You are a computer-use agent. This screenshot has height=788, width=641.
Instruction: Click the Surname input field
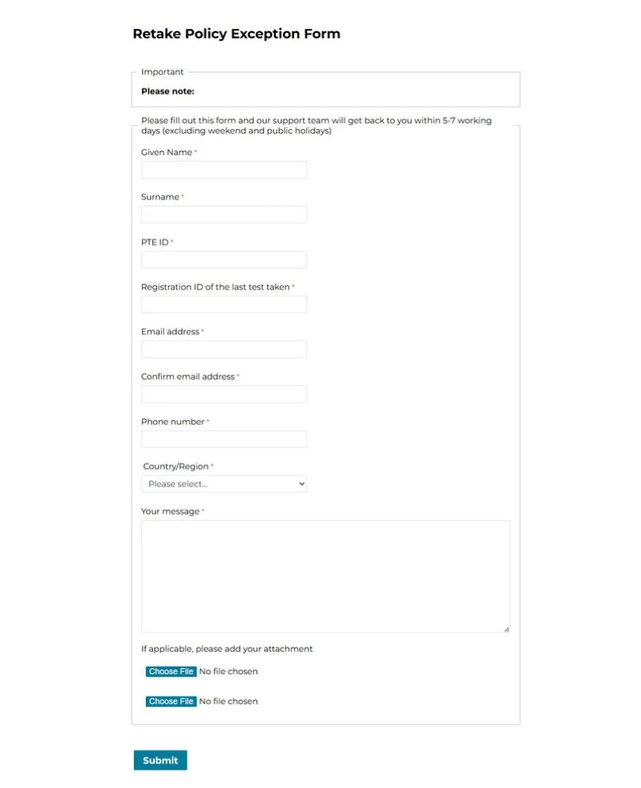(x=224, y=214)
